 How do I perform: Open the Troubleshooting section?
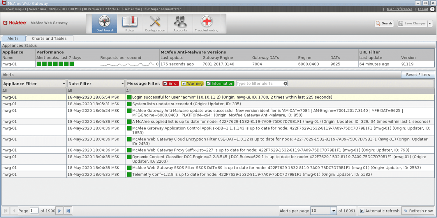coord(207,24)
